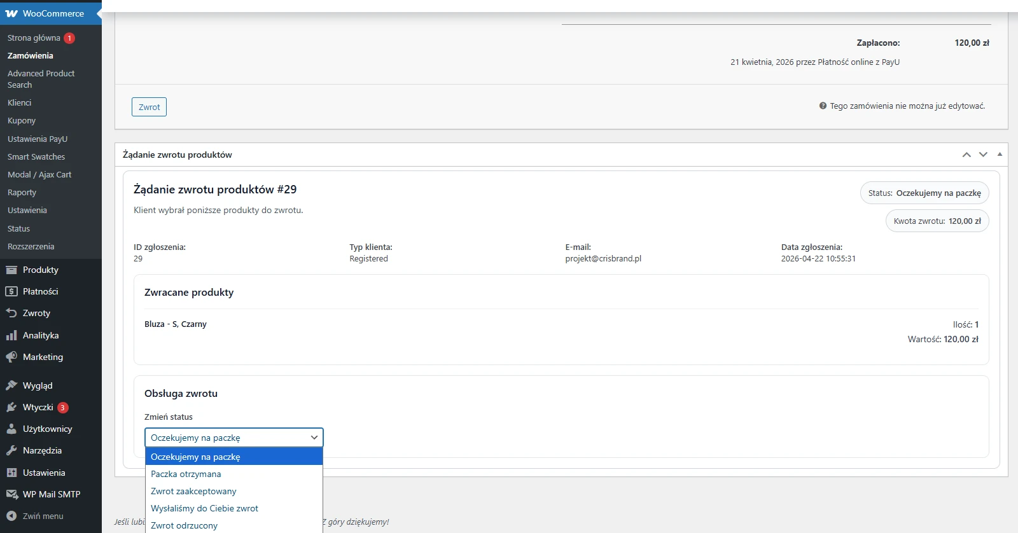1018x533 pixels.
Task: Click the WooCommerce logo icon
Action: pos(11,13)
